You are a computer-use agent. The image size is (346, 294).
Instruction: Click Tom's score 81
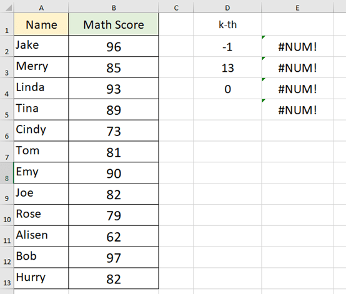[x=114, y=152]
